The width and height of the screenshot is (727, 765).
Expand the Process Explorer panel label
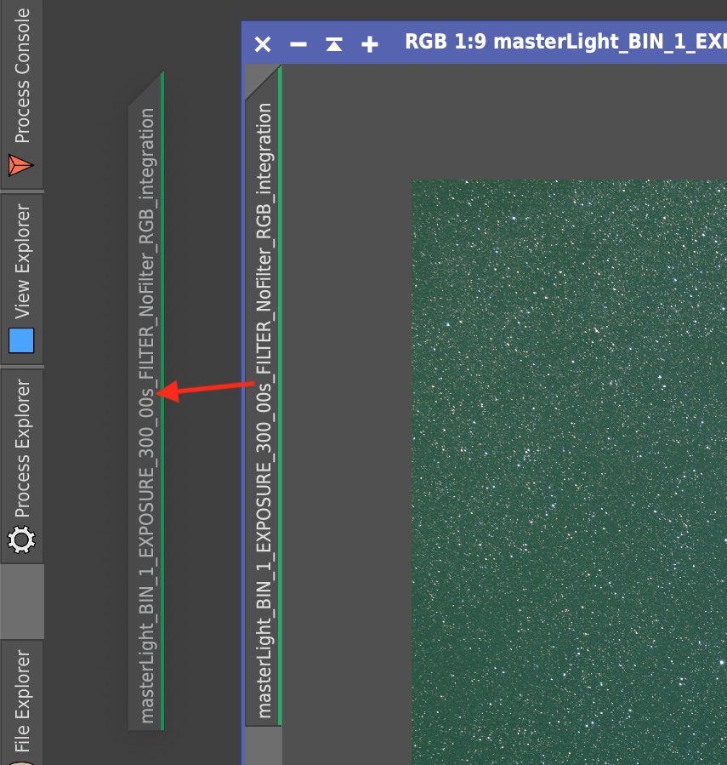[x=22, y=447]
